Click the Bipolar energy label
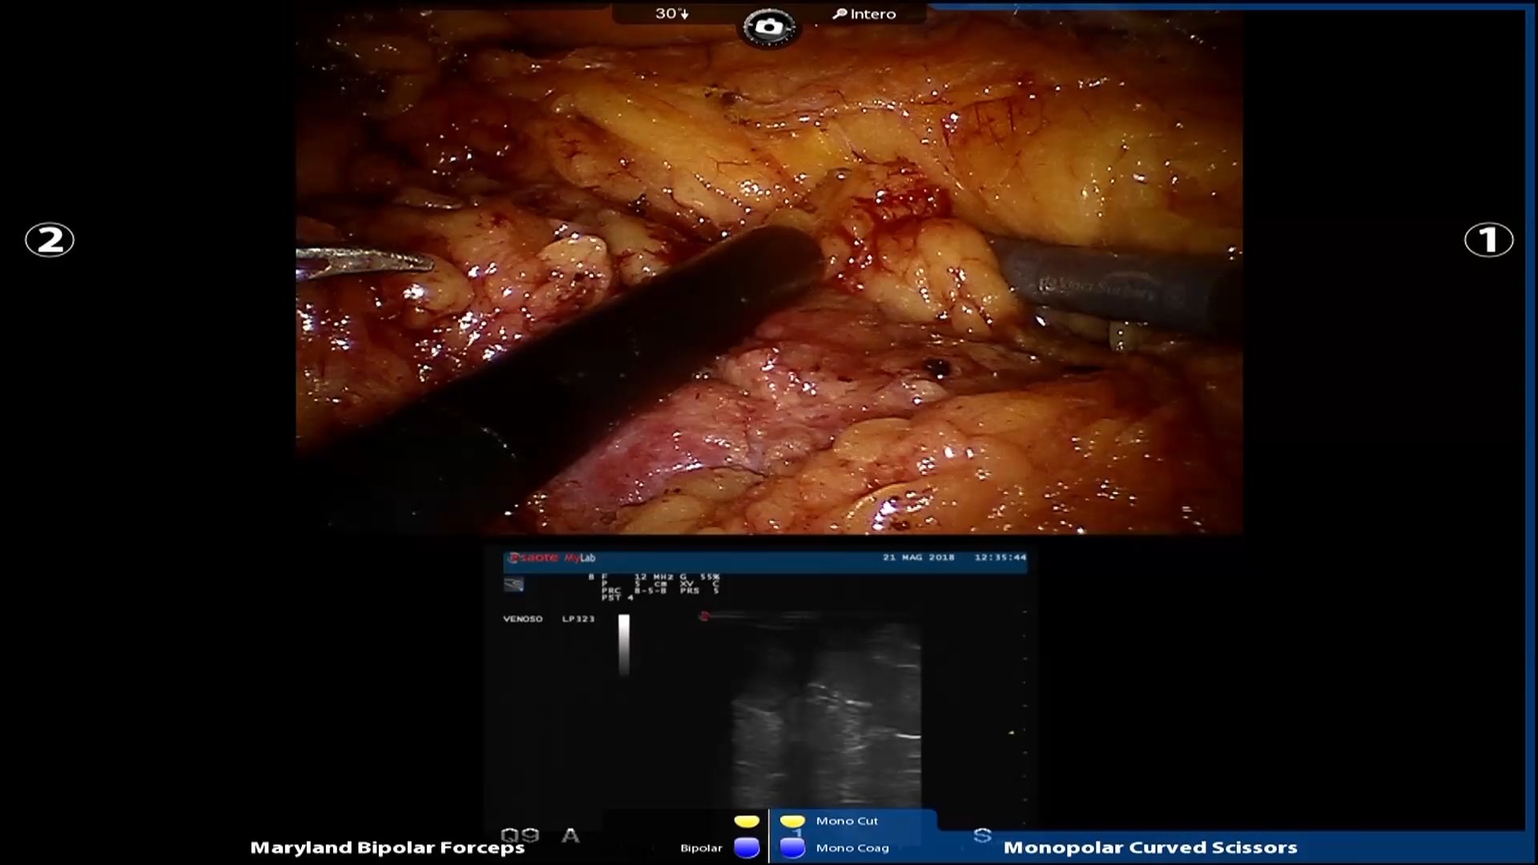The width and height of the screenshot is (1538, 865). click(701, 848)
